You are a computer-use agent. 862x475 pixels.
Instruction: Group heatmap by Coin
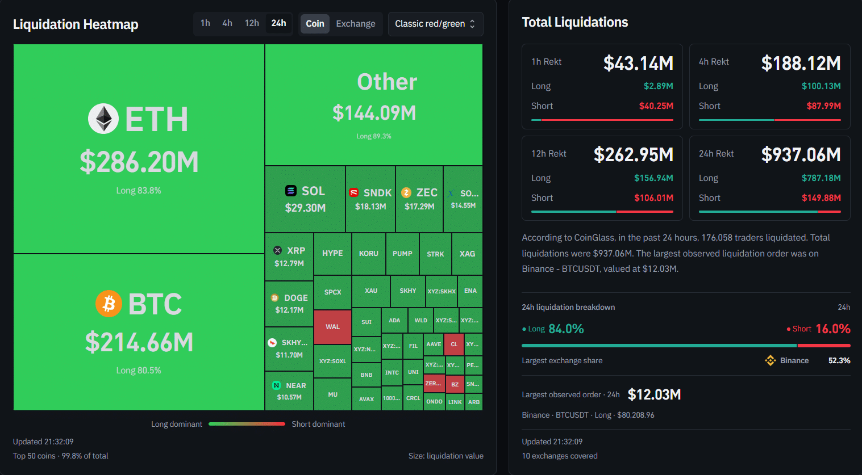click(x=315, y=24)
